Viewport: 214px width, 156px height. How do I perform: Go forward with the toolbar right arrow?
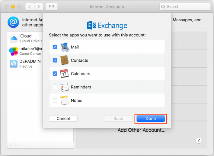[x=39, y=7]
